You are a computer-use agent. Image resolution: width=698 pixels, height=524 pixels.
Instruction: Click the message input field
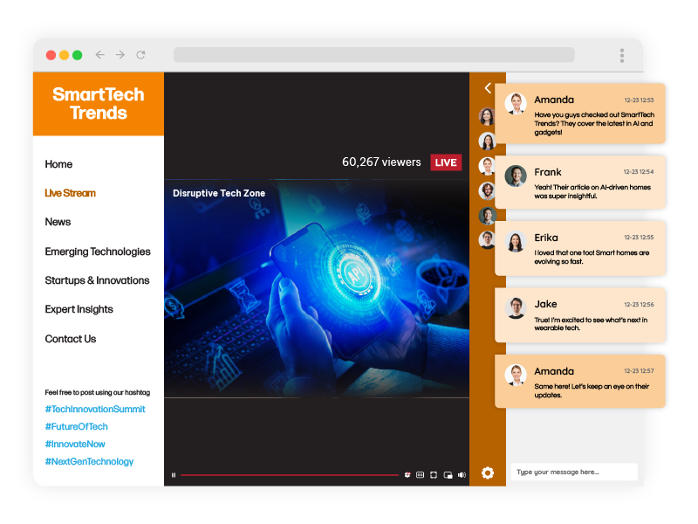[x=573, y=472]
